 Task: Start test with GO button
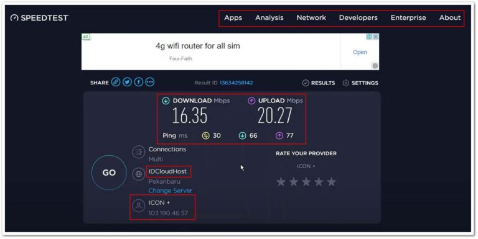tap(109, 173)
